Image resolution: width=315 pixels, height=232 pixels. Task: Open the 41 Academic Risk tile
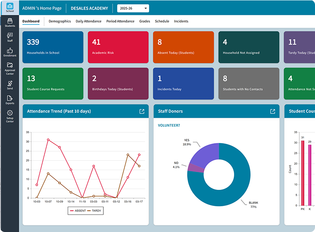pos(118,47)
